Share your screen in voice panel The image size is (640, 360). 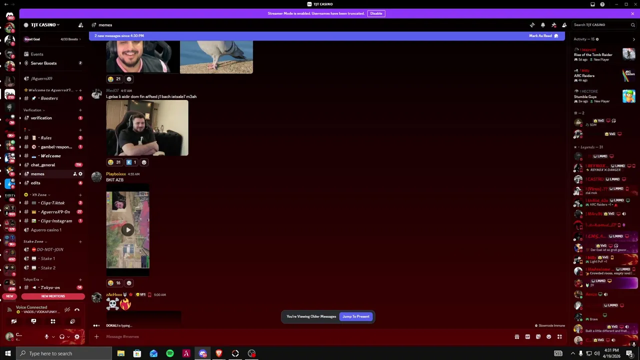click(33, 321)
